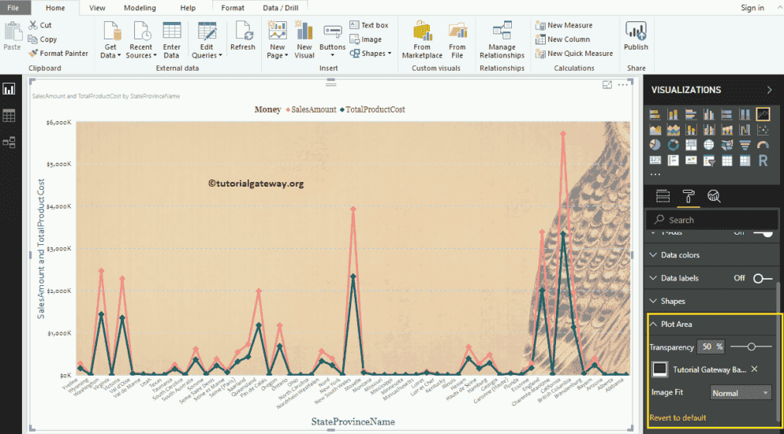Insert a Text box
Viewport: 784px width, 434px height.
pyautogui.click(x=369, y=25)
